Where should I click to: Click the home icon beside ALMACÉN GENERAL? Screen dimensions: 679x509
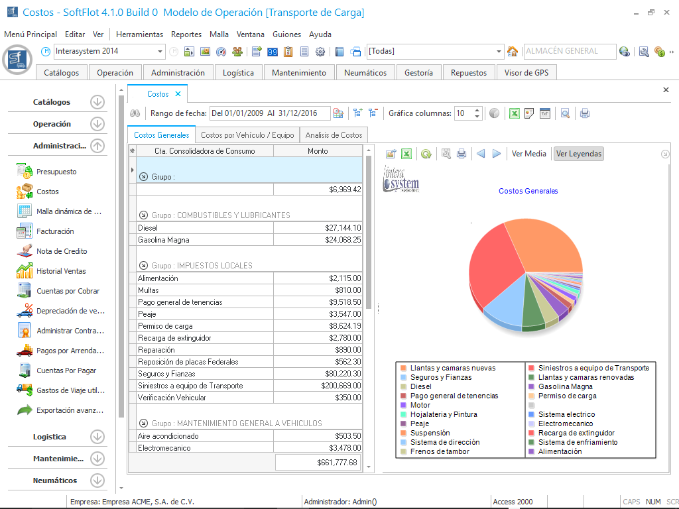[513, 52]
